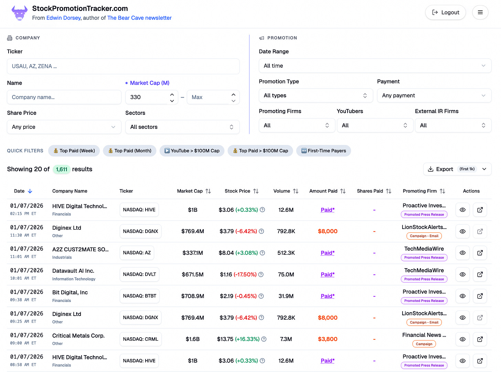Click the 1,611 results count badge
This screenshot has height=372, width=501.
tap(62, 169)
